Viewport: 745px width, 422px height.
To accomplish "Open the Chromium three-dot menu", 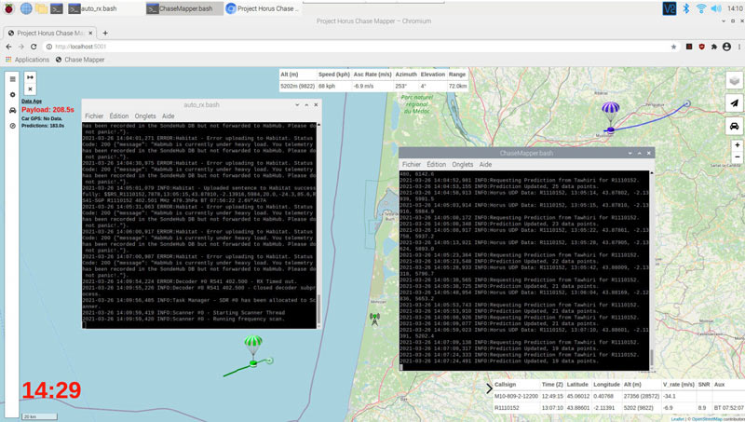I will click(x=739, y=47).
